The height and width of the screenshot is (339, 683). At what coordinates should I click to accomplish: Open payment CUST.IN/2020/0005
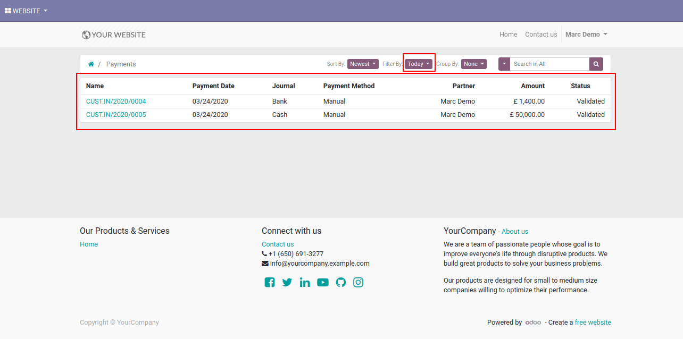[x=116, y=115]
